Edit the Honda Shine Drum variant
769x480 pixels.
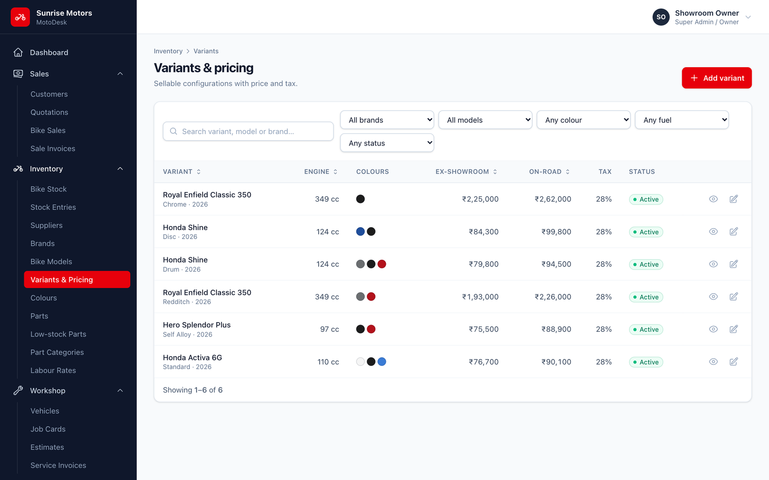click(733, 264)
